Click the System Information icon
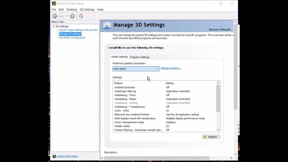The image size is (288, 162). tap(54, 156)
